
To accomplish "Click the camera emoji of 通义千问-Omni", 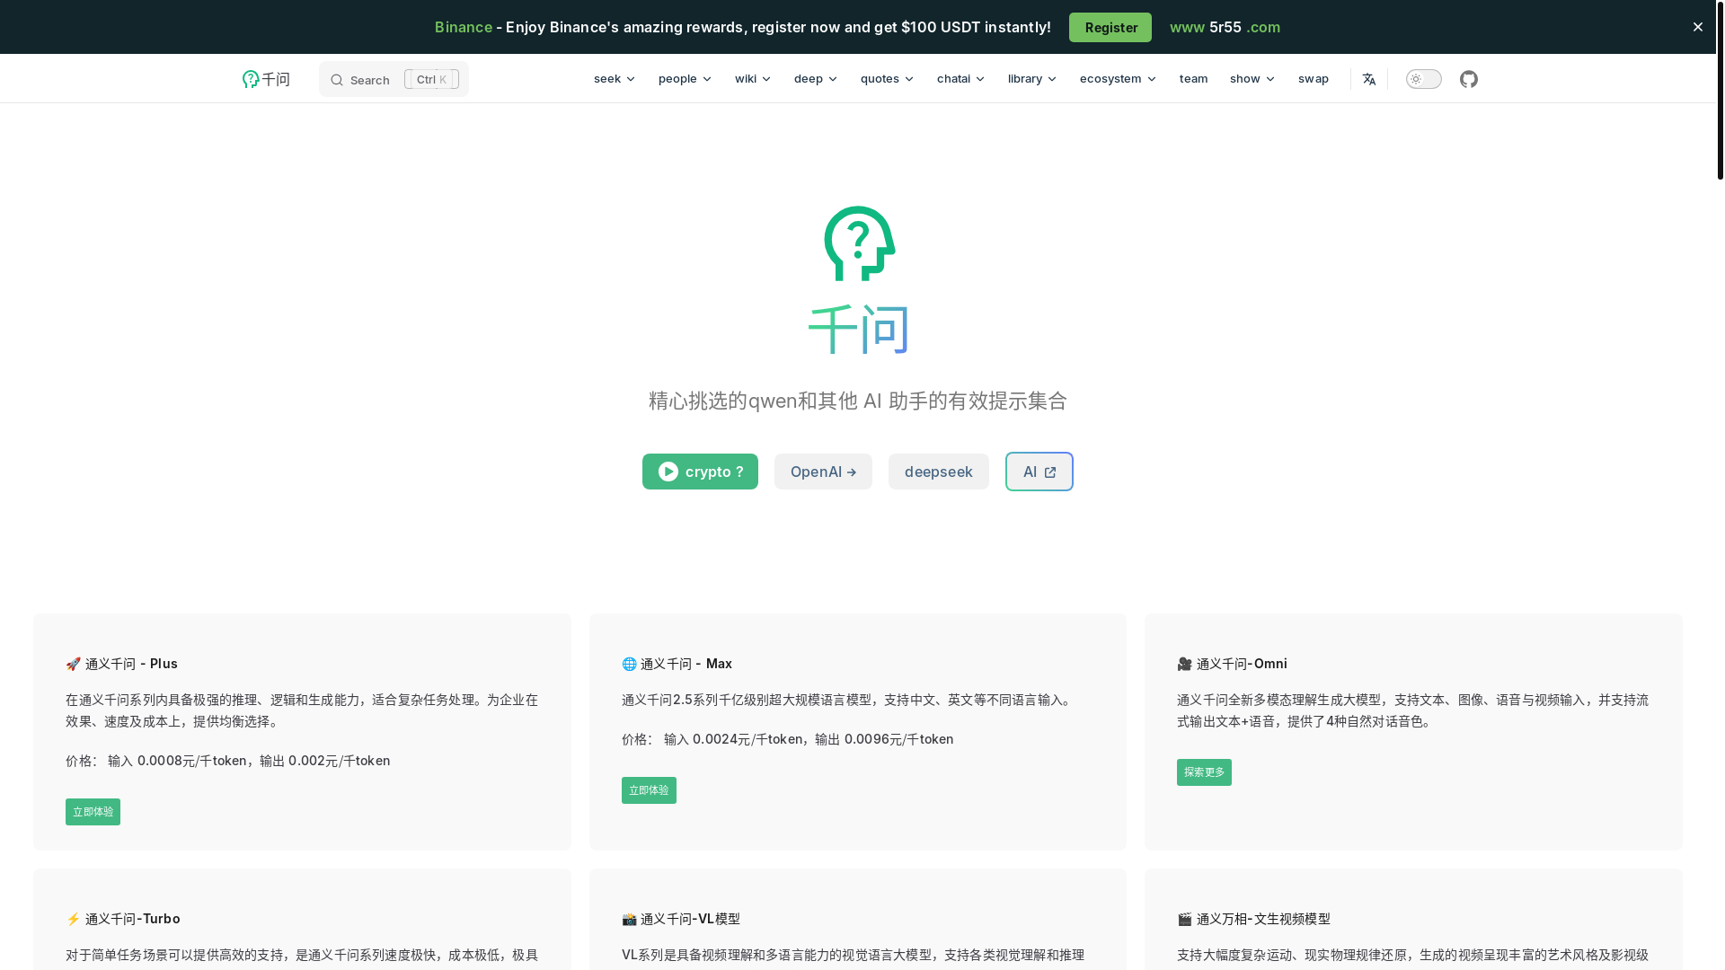I will [x=1185, y=664].
